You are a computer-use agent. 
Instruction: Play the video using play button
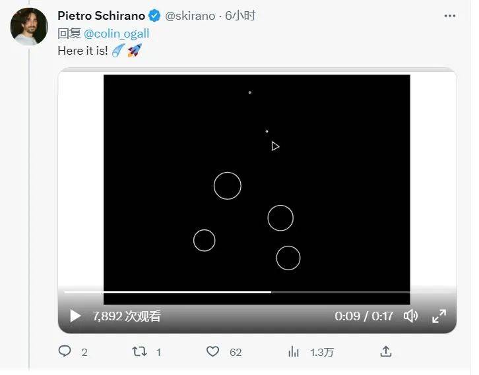click(x=75, y=316)
